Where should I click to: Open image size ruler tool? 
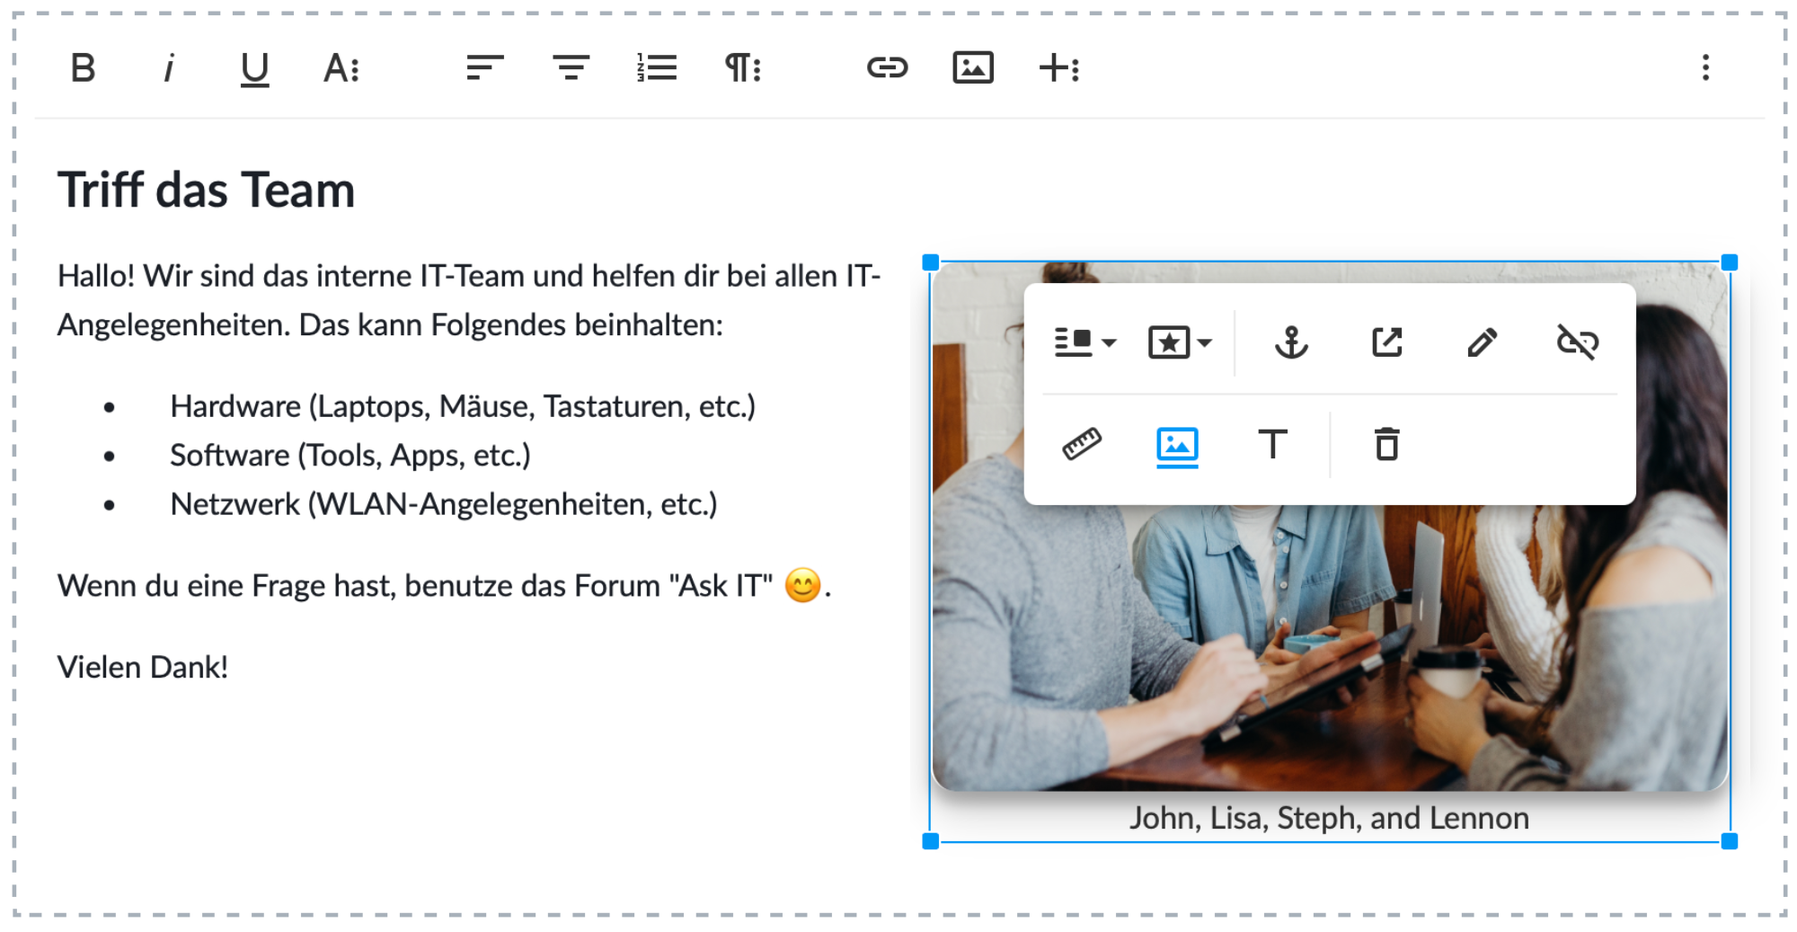(x=1082, y=444)
